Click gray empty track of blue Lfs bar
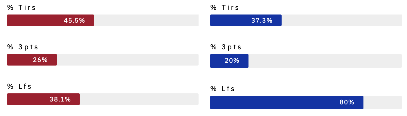The height and width of the screenshot is (116, 407). point(383,102)
